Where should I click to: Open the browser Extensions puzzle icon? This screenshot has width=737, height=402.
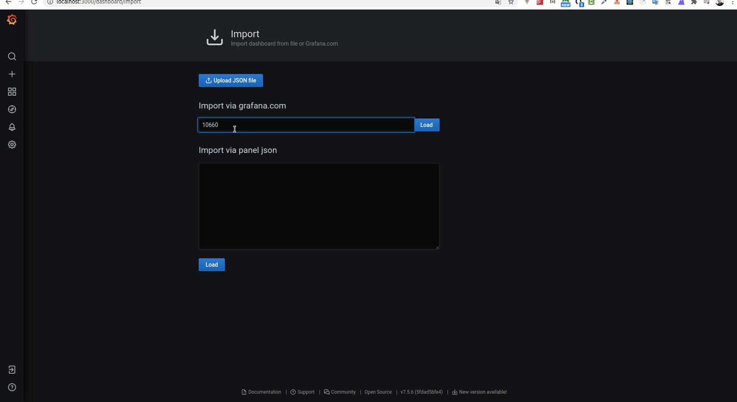[x=694, y=2]
